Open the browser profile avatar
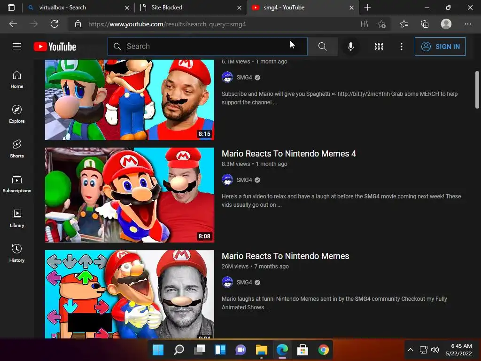481x361 pixels. 446,24
